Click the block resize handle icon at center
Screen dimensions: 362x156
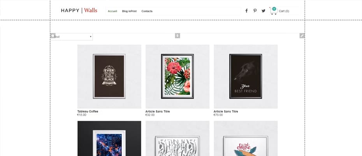click(177, 35)
